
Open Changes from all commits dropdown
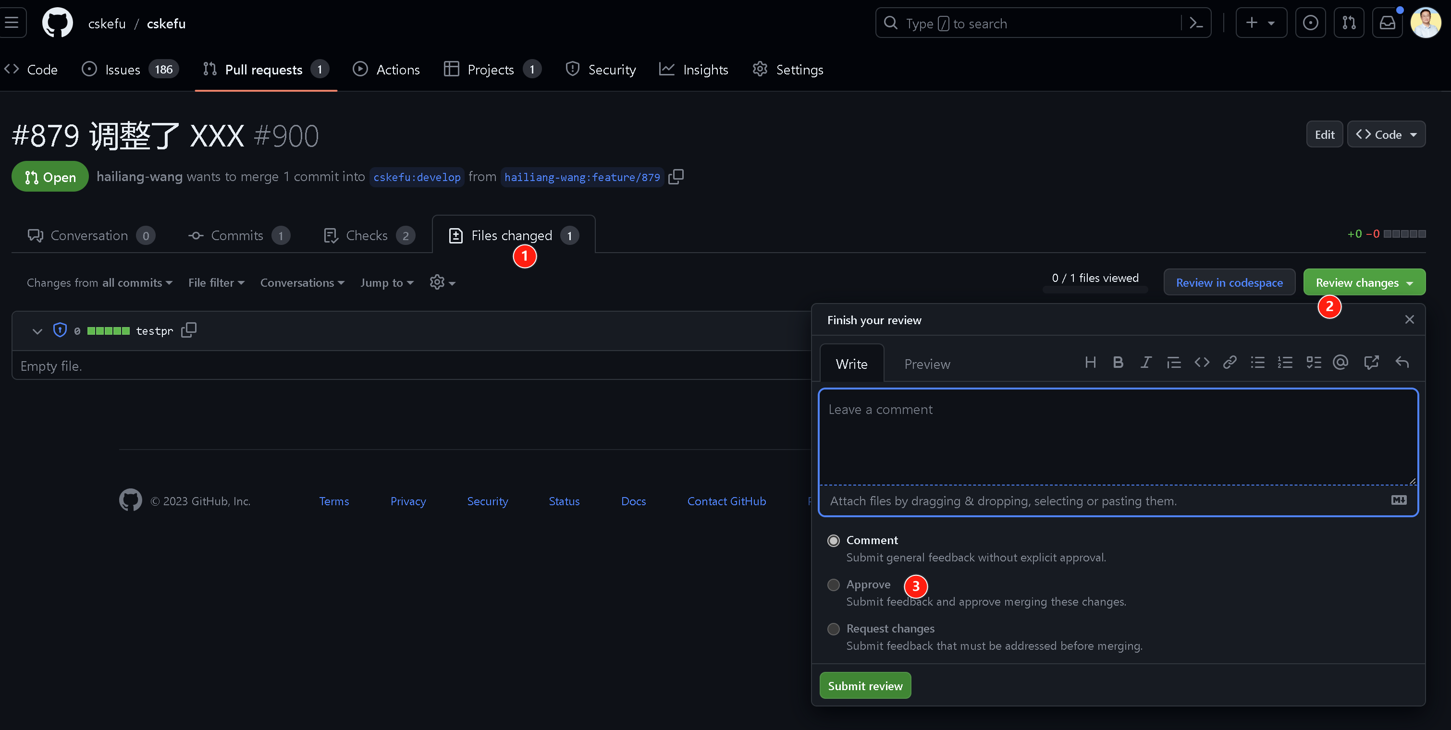(100, 282)
